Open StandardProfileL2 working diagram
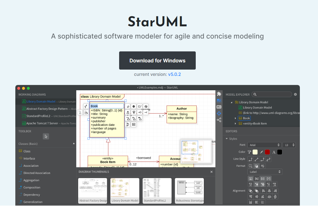The width and height of the screenshot is (318, 215). (x=46, y=116)
